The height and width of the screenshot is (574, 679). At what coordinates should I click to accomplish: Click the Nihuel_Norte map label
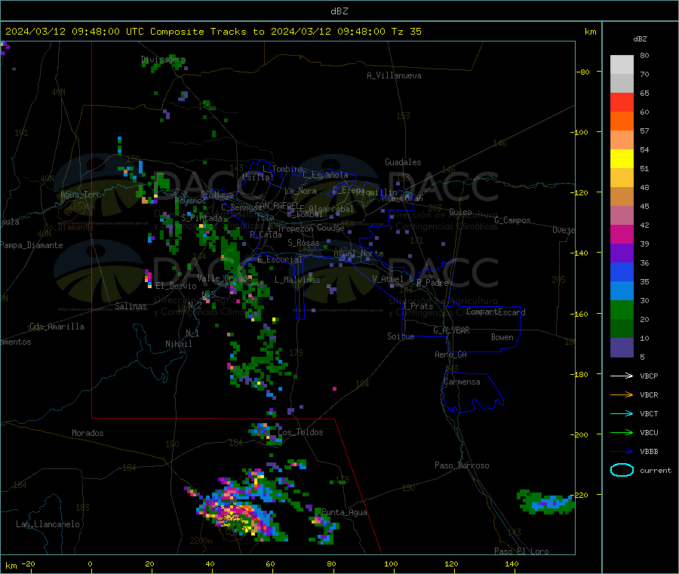click(358, 253)
